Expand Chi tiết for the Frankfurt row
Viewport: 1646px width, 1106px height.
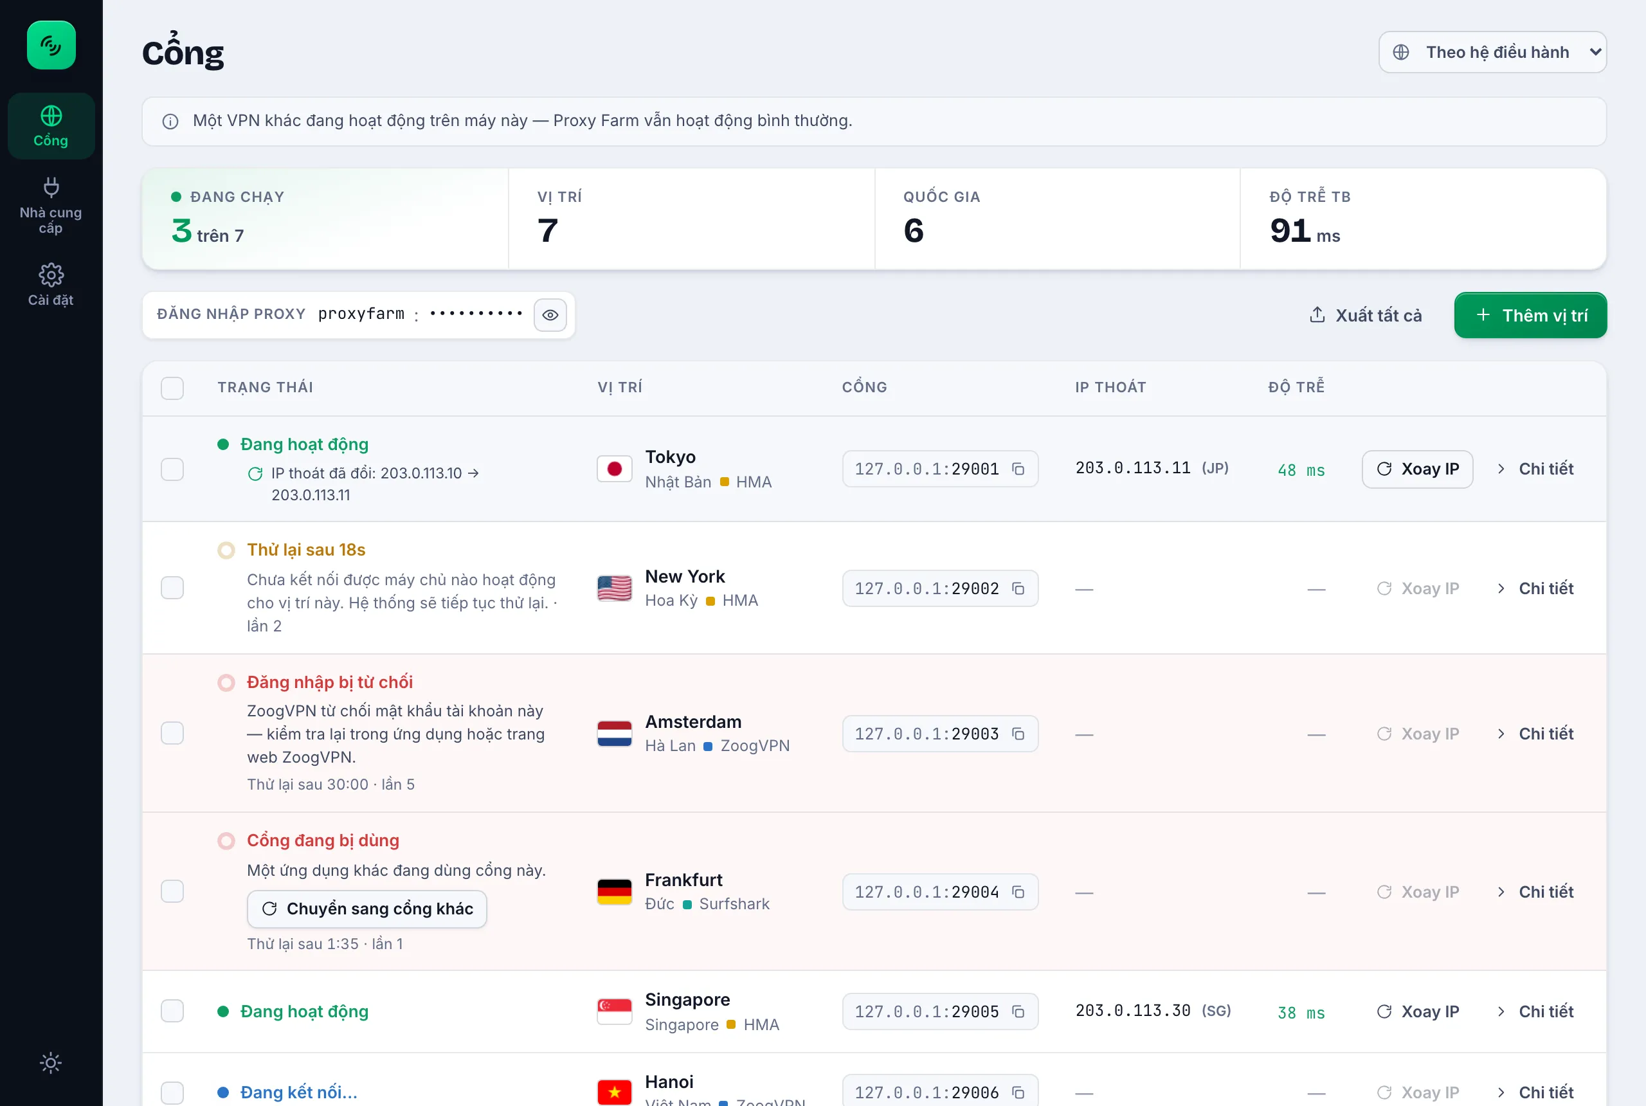pos(1535,892)
